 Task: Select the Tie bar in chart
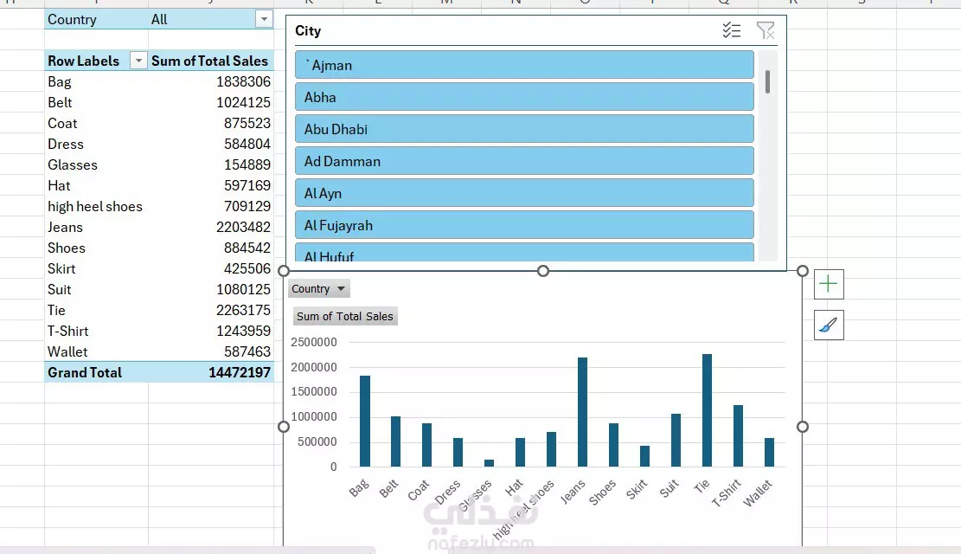pos(707,410)
